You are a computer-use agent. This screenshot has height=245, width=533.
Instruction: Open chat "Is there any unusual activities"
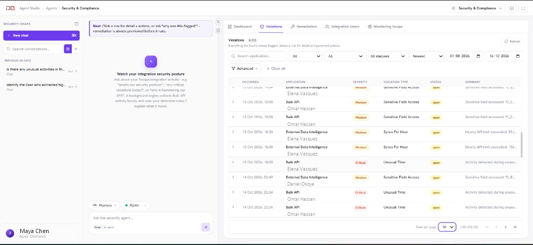[x=41, y=71]
